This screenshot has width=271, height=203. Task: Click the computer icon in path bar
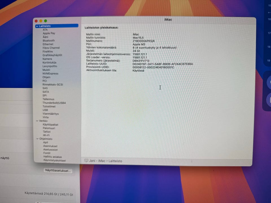point(86,160)
